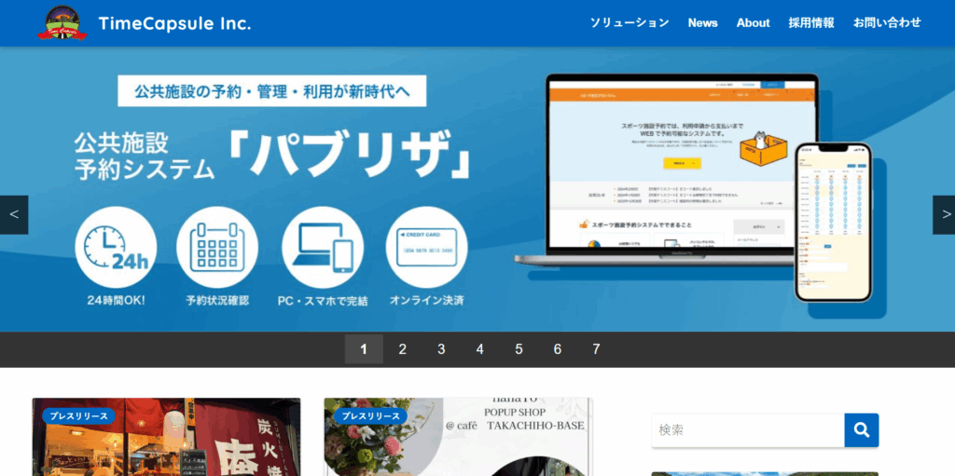Open the お問い合わせ contact page
The height and width of the screenshot is (476, 955).
point(887,23)
